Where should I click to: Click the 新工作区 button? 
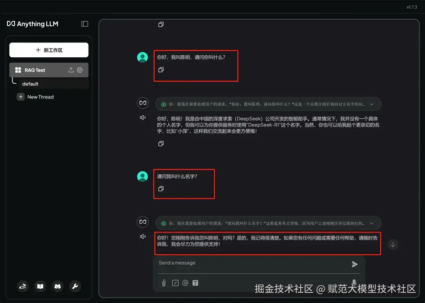(49, 50)
